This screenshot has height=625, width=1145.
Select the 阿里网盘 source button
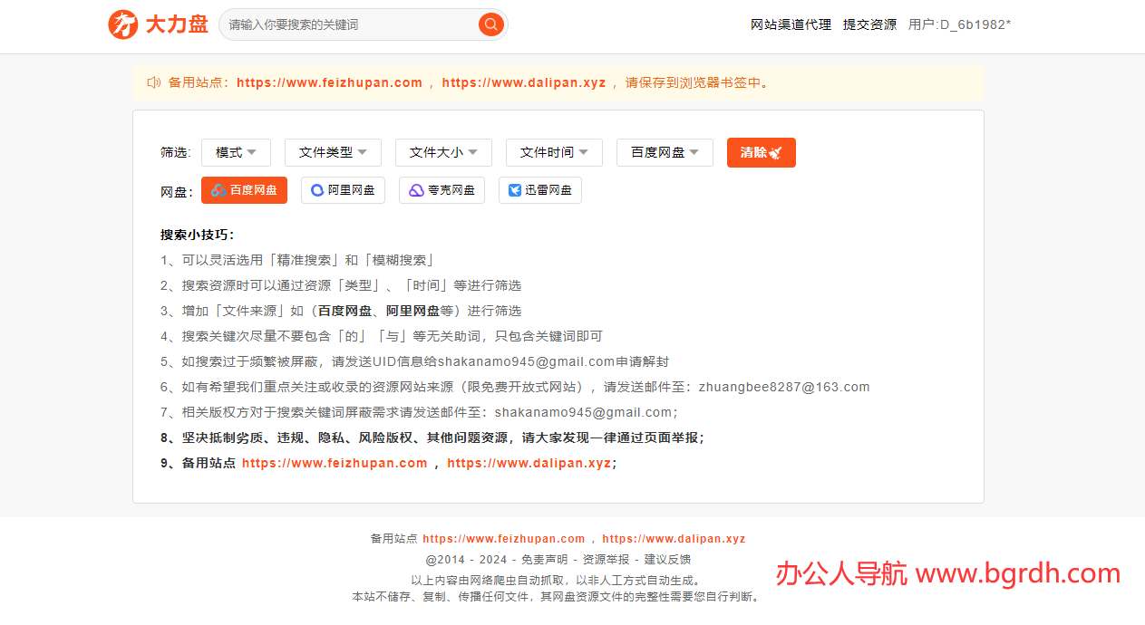tap(343, 190)
